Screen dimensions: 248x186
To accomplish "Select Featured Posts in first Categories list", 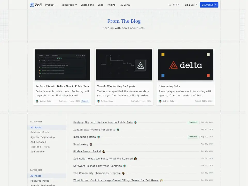I will 40,132.
